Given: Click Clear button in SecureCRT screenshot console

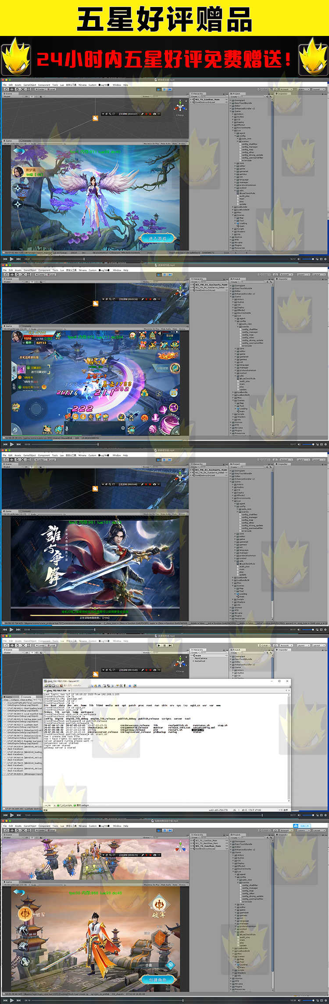Looking at the screenshot, I should pyautogui.click(x=6, y=699).
